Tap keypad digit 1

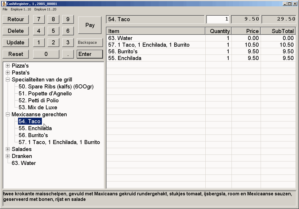point(39,43)
